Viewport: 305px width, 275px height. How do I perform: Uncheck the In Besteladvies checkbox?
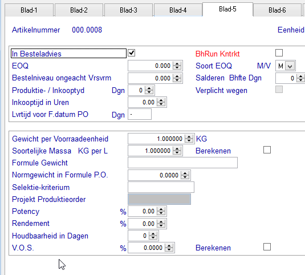click(x=132, y=52)
